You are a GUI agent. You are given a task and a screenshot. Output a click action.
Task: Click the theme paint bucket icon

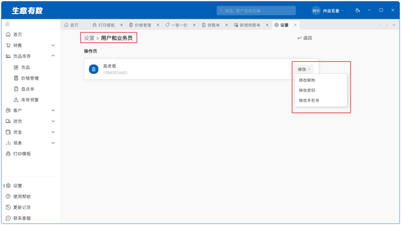click(x=357, y=11)
